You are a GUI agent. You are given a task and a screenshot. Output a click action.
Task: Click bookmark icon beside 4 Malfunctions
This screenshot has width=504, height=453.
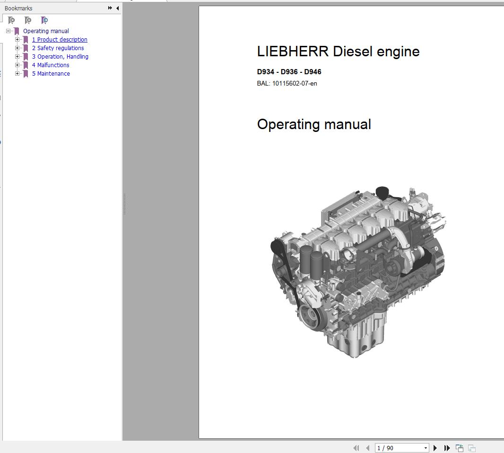tap(26, 65)
